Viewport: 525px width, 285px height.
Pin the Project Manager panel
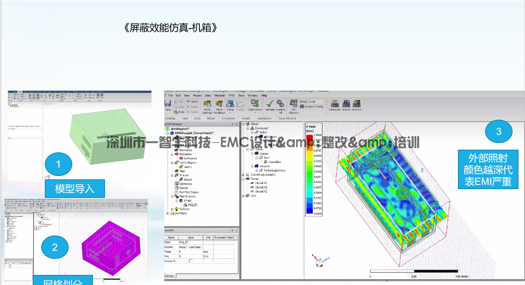(233, 124)
